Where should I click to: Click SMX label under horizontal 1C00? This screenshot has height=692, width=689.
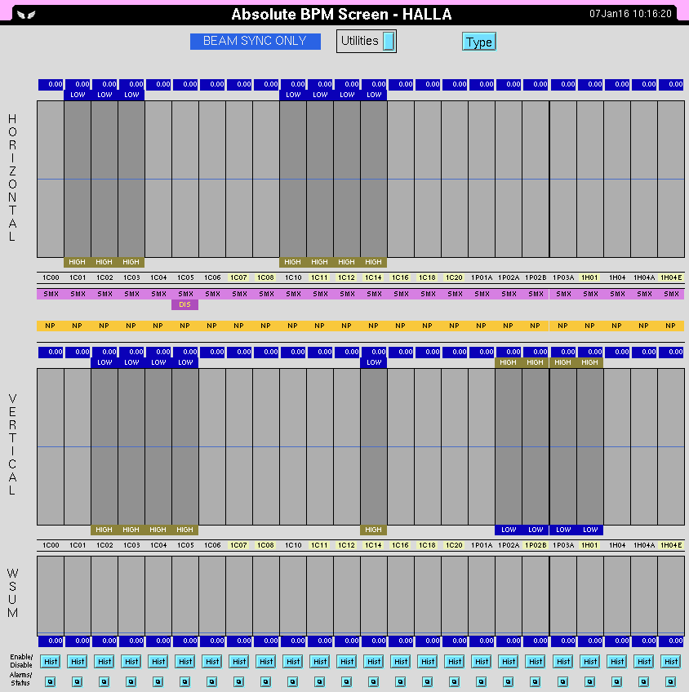click(x=51, y=294)
